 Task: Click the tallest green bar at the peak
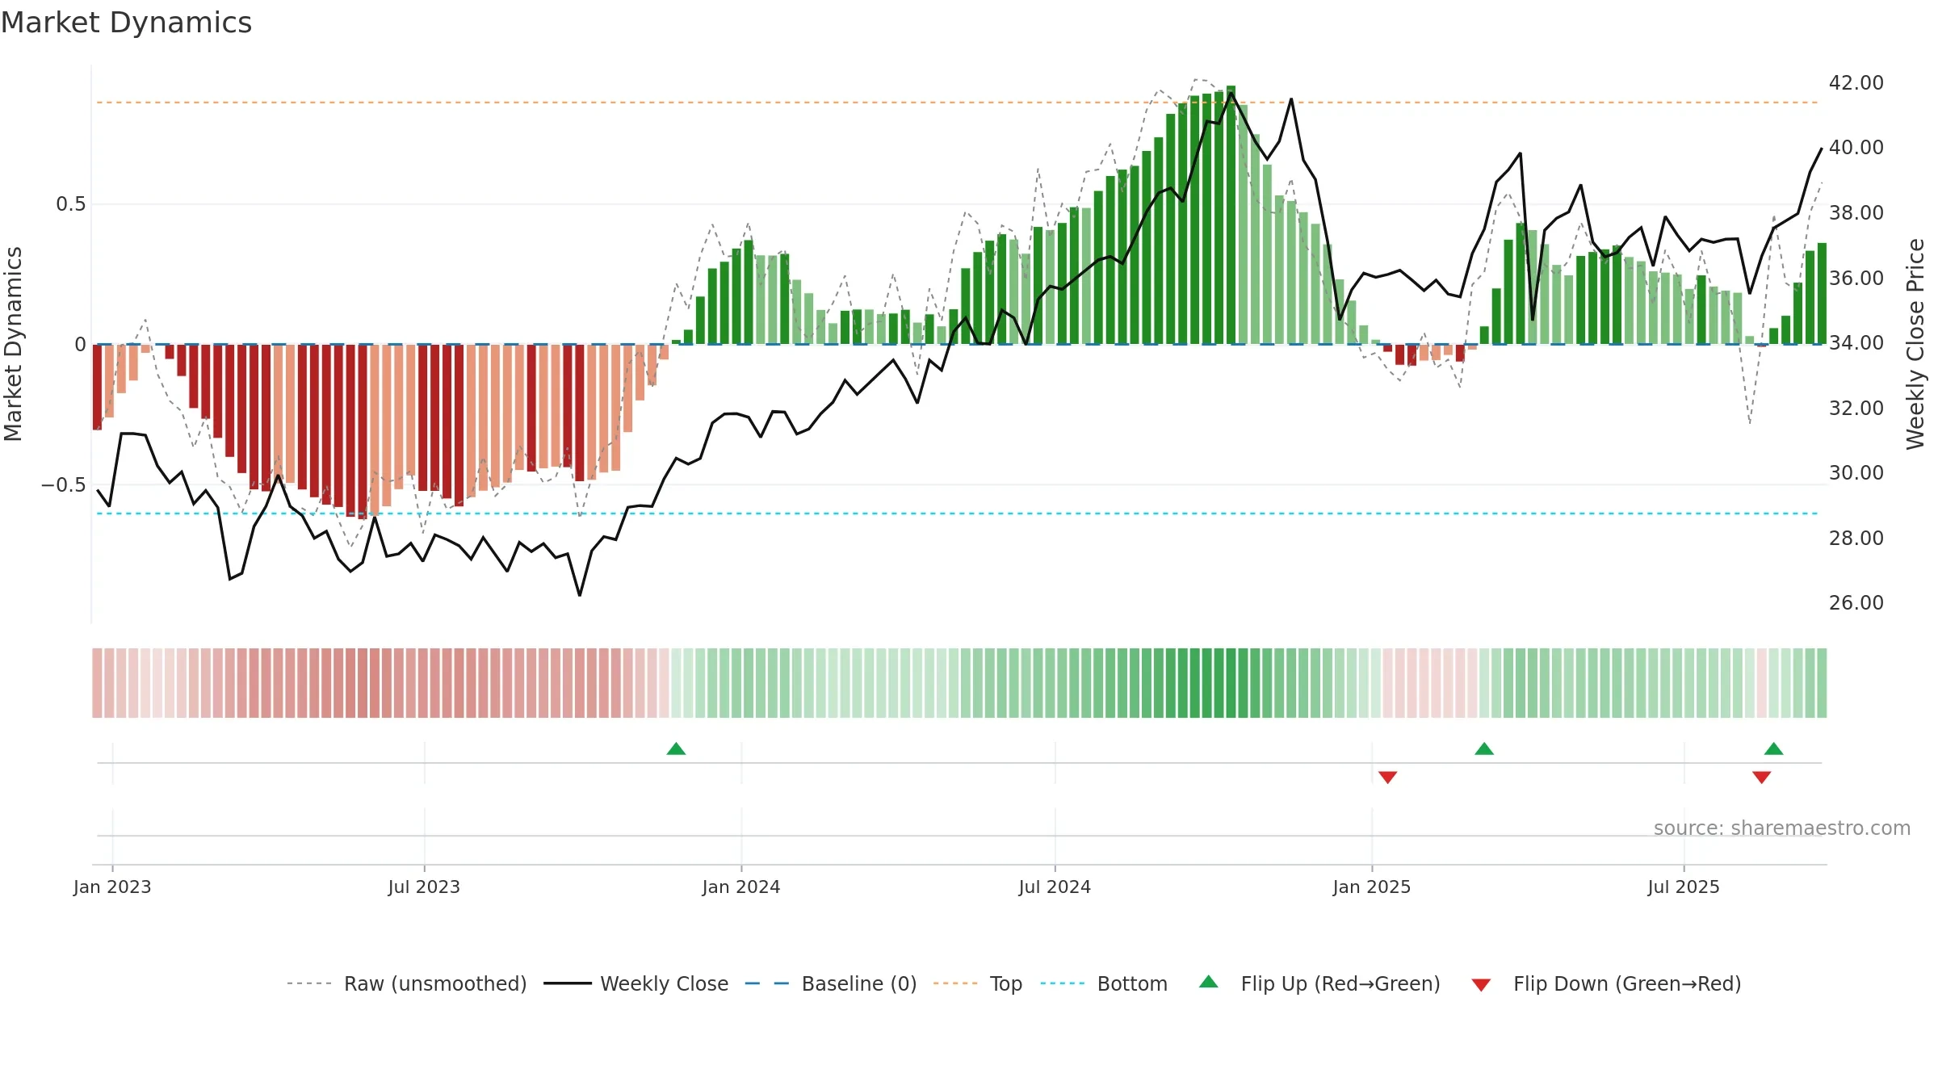(1231, 215)
